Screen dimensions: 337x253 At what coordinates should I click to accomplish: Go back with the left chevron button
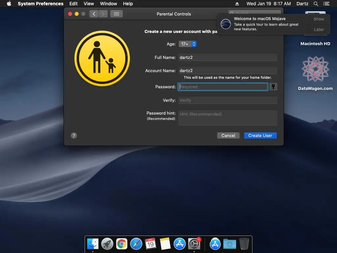(94, 14)
